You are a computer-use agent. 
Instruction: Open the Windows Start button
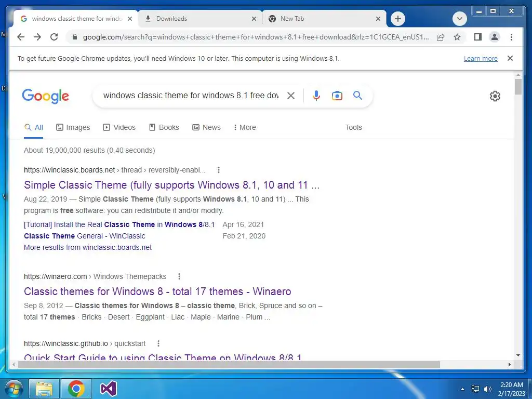click(x=14, y=389)
